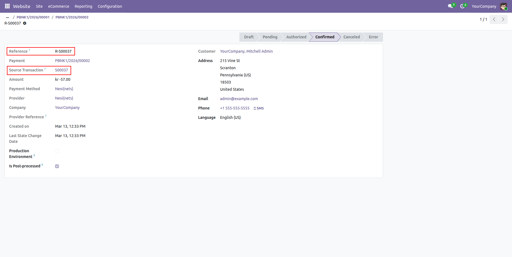Open breadcrumb PBNK1/2026/00001
This screenshot has height=257, width=512.
[33, 17]
